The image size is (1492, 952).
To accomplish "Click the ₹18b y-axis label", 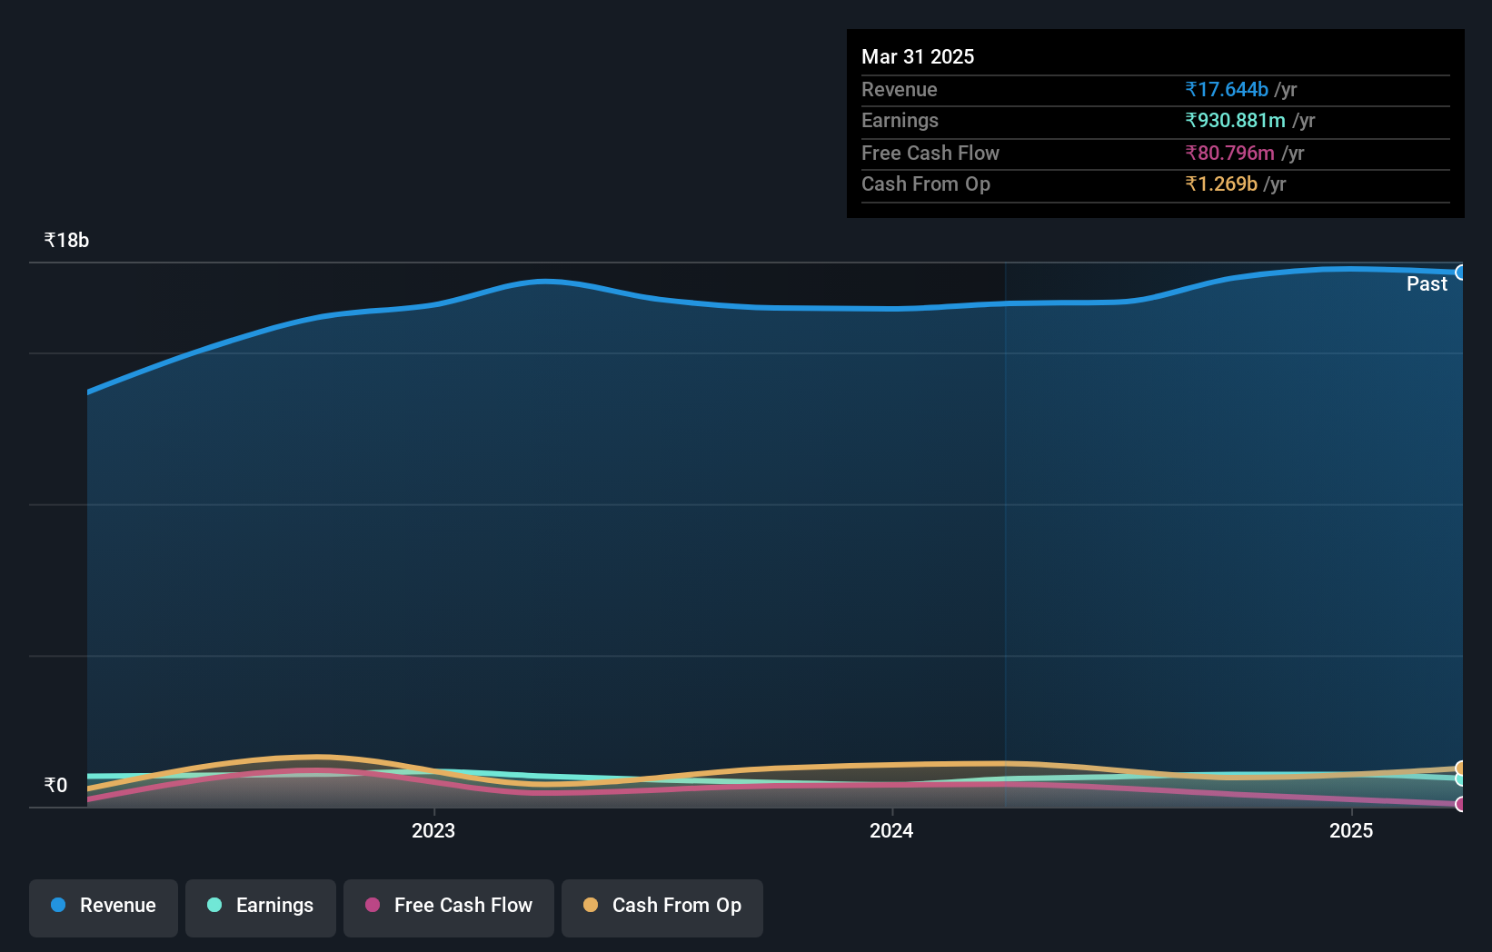I will point(66,241).
